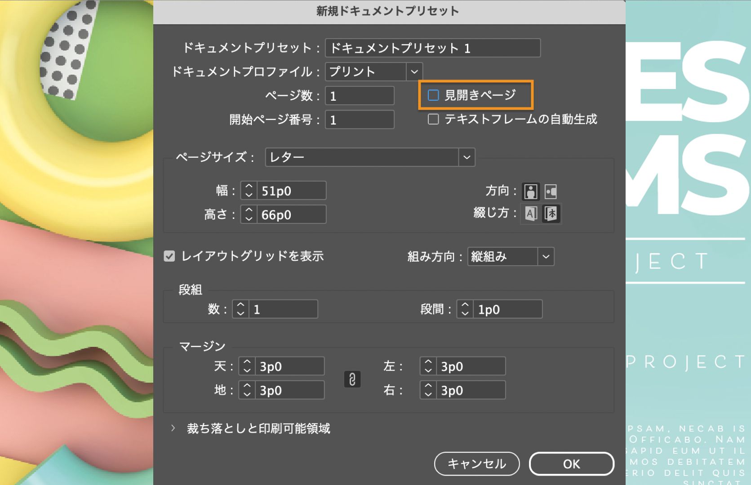Click the 開始ページ番号 input field
Screen dimensions: 751x485
tap(360, 120)
